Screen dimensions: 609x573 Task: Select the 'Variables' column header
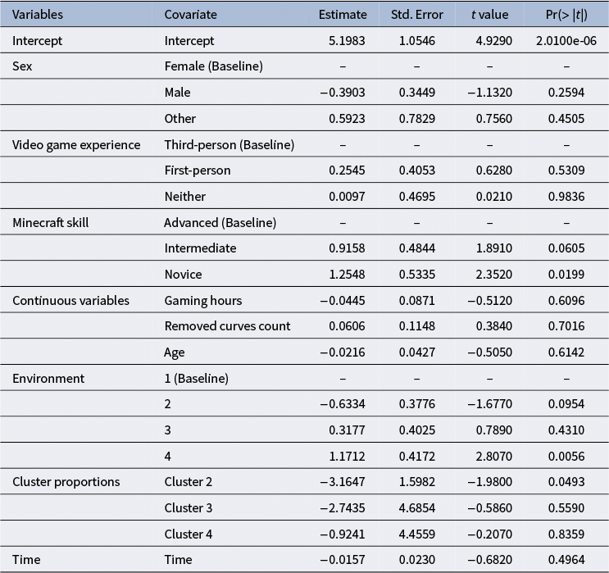pyautogui.click(x=37, y=15)
